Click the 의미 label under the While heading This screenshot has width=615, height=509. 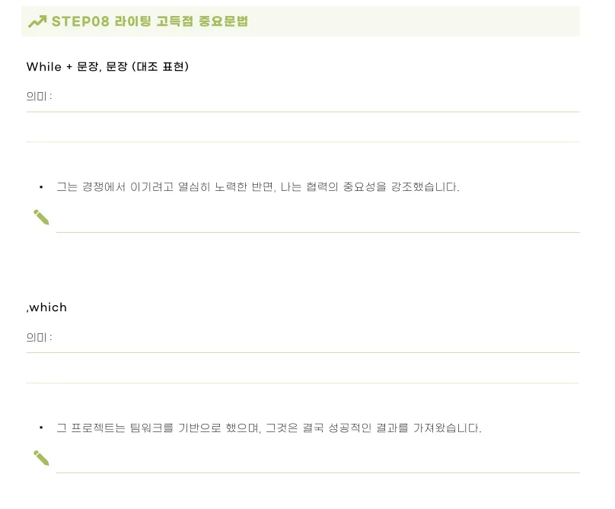(39, 96)
